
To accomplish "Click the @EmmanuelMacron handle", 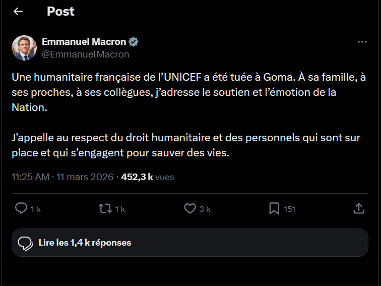I will pyautogui.click(x=85, y=54).
